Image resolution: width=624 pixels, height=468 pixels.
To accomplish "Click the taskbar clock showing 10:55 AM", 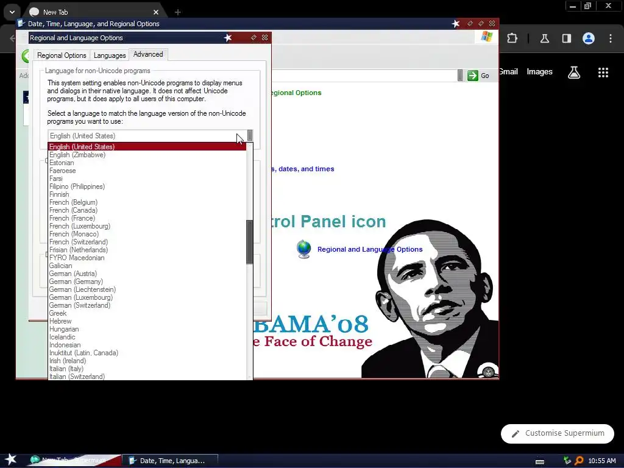I will (602, 461).
